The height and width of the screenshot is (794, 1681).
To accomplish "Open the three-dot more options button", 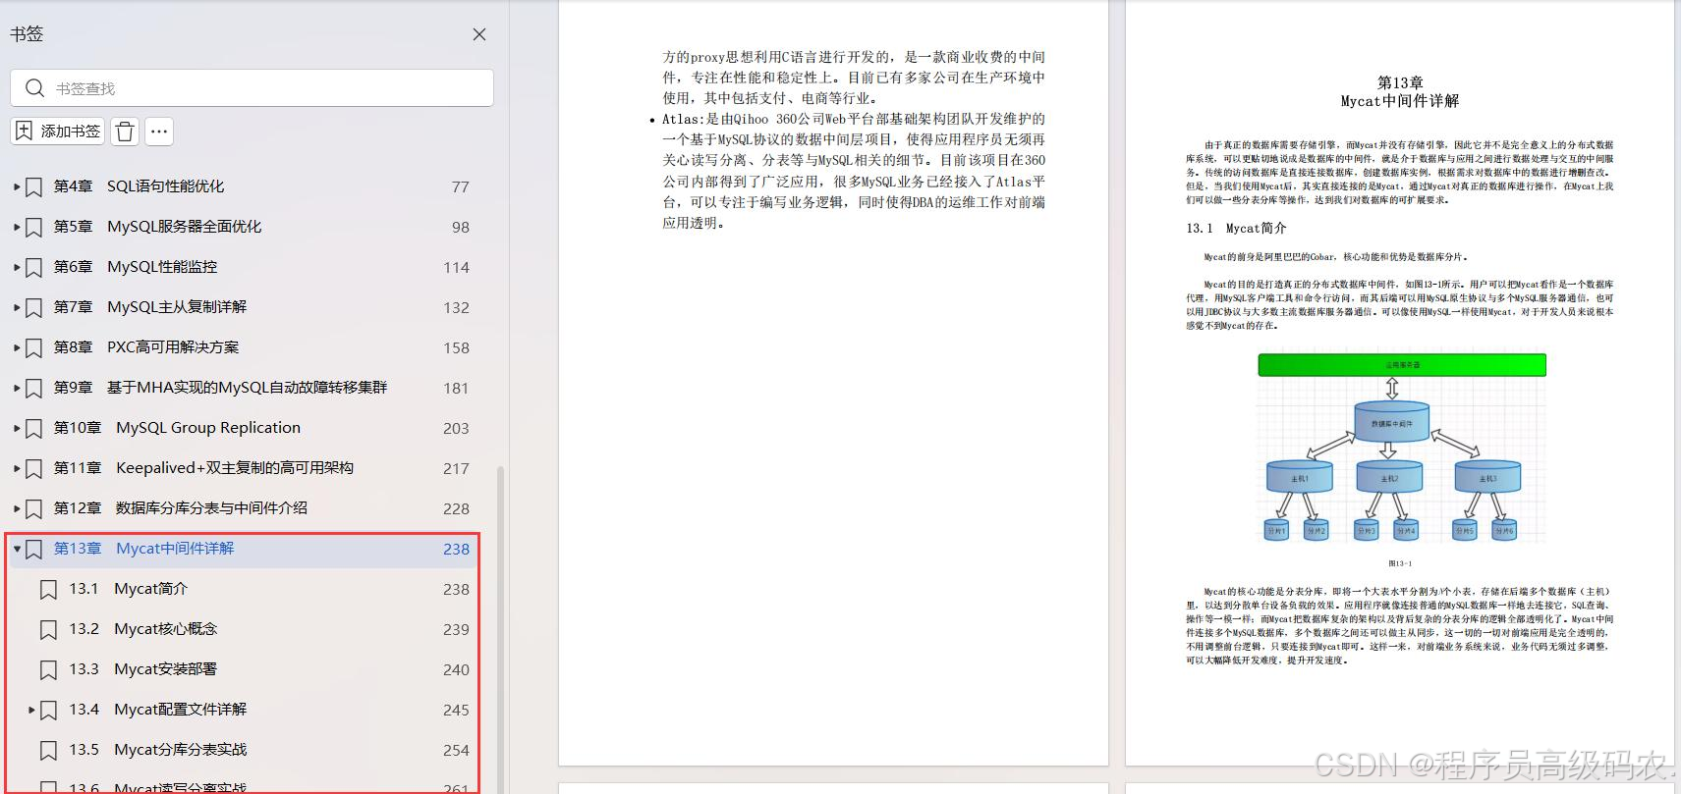I will (x=159, y=132).
